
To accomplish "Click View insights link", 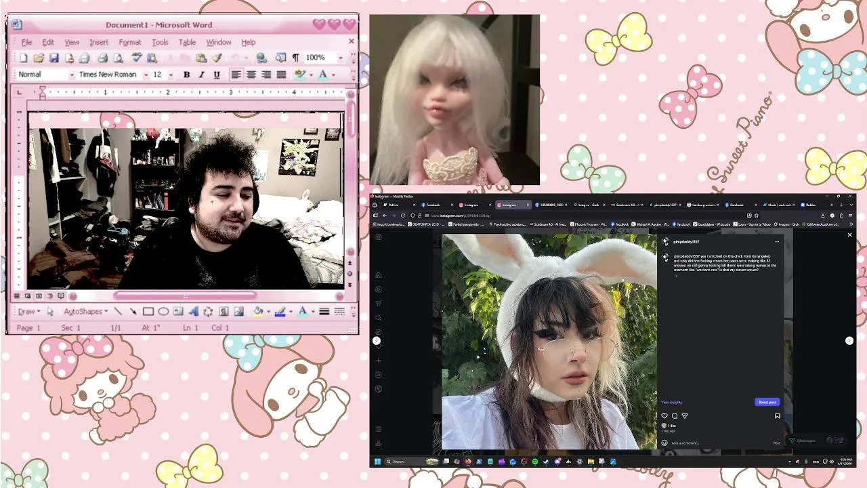I will [x=671, y=402].
